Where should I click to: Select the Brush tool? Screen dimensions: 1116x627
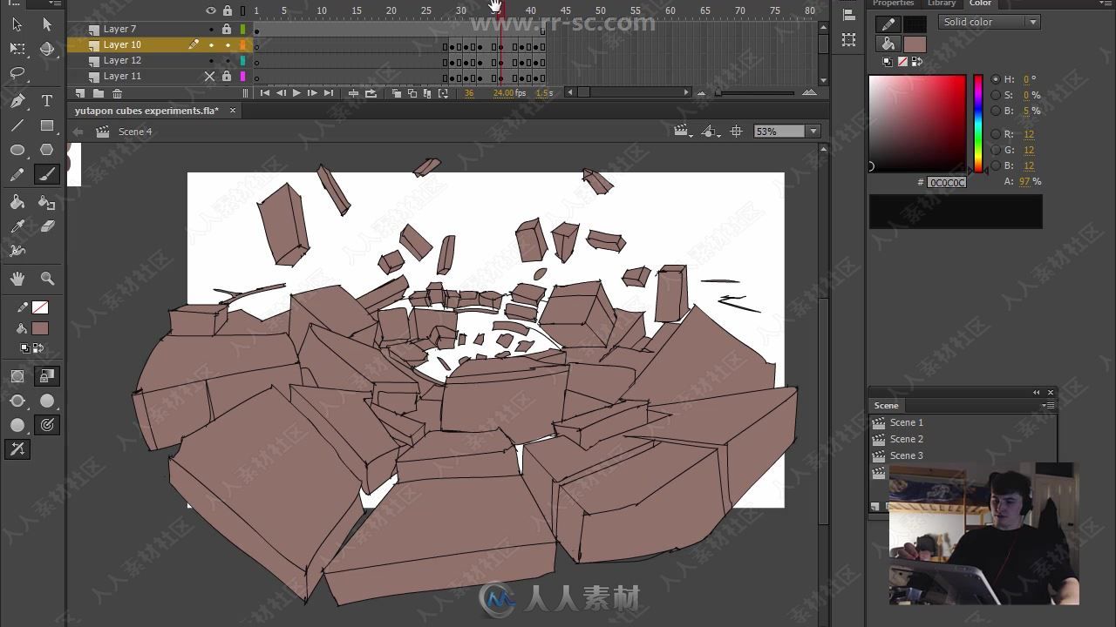[x=47, y=175]
